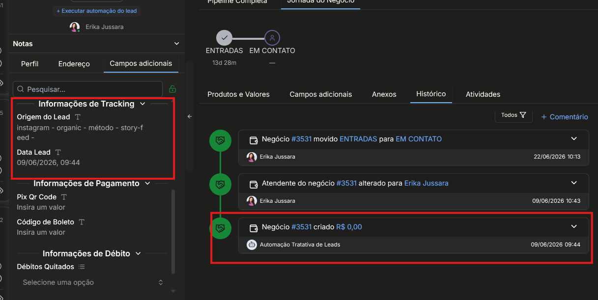Click the Automação Tratativa de Leads robot icon
The image size is (598, 300).
pos(252,245)
